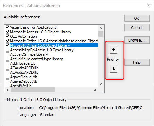Move selected reference up in priority
Screen dimensions: 154x126
pos(114,50)
